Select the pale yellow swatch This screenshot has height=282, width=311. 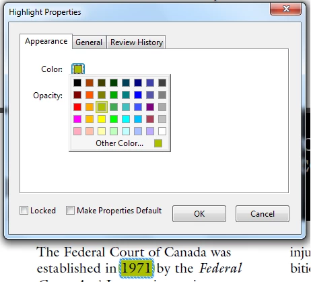102,131
